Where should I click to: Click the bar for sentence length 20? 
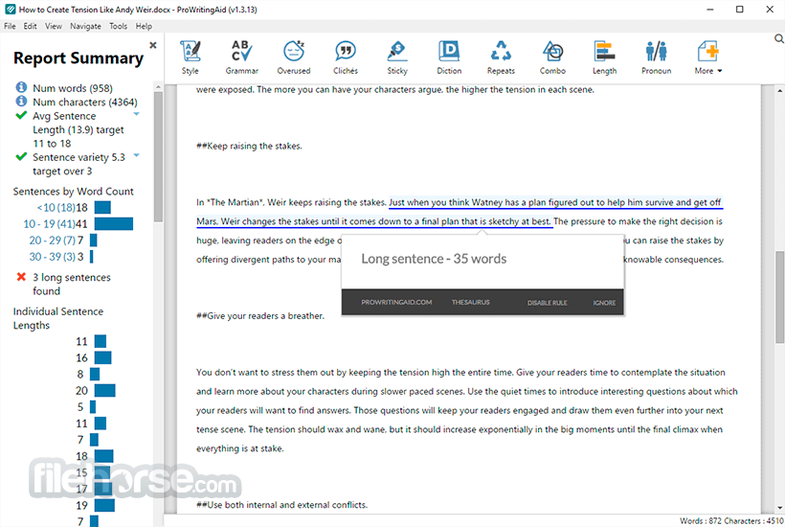pos(104,390)
